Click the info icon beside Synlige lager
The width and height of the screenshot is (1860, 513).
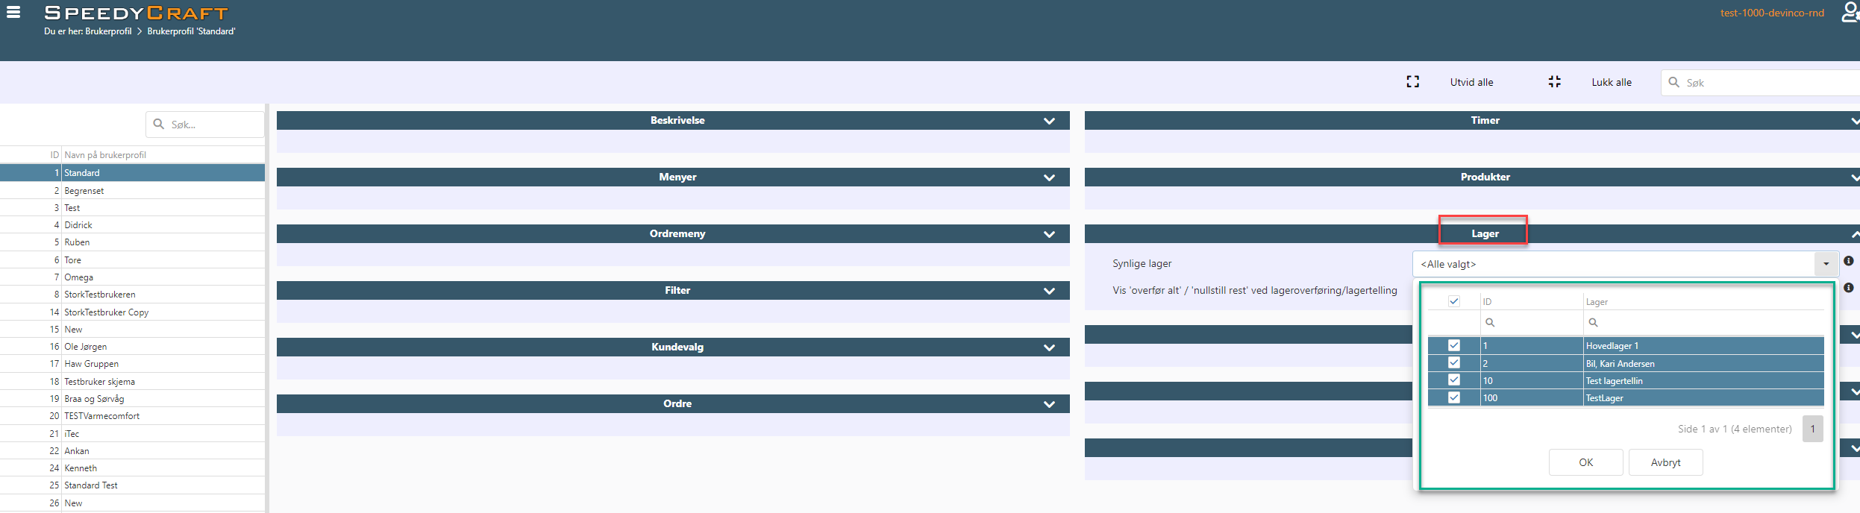click(1848, 261)
